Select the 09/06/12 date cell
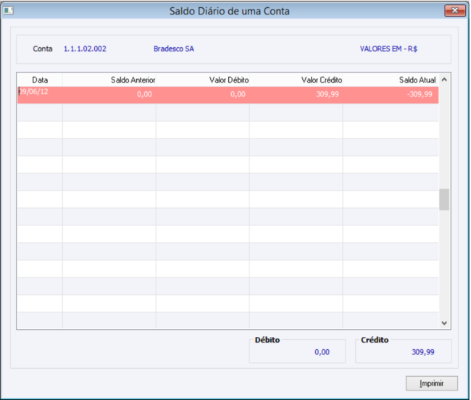The image size is (471, 400). click(40, 95)
